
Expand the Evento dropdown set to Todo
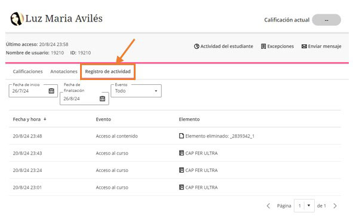tap(136, 91)
